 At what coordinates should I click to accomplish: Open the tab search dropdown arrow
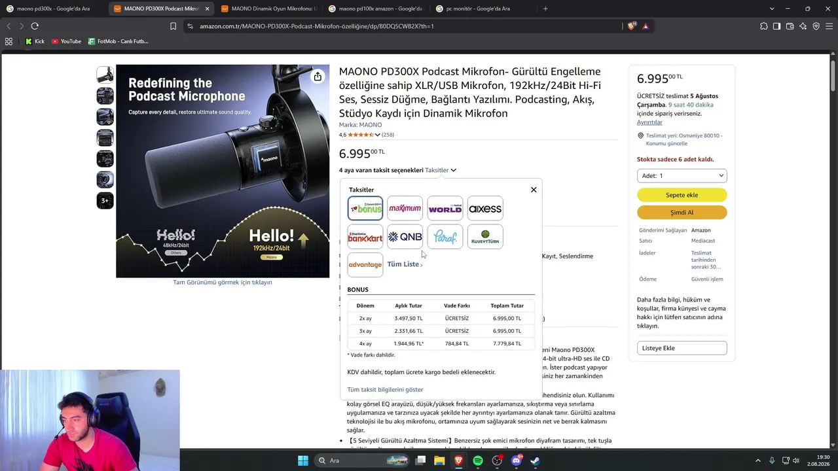(772, 9)
